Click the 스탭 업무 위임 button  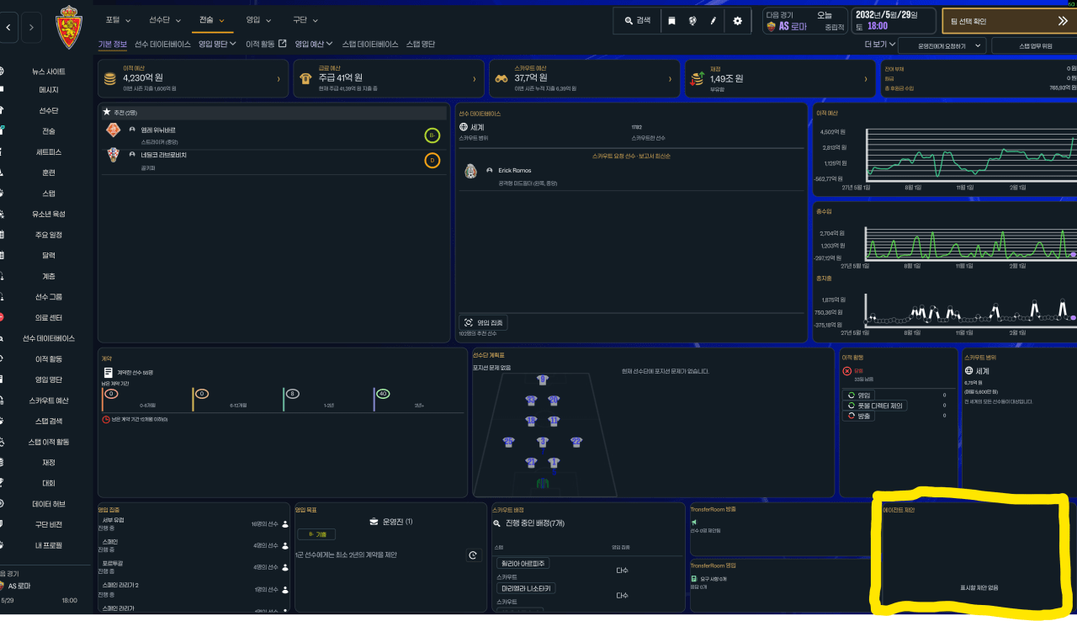click(1035, 45)
